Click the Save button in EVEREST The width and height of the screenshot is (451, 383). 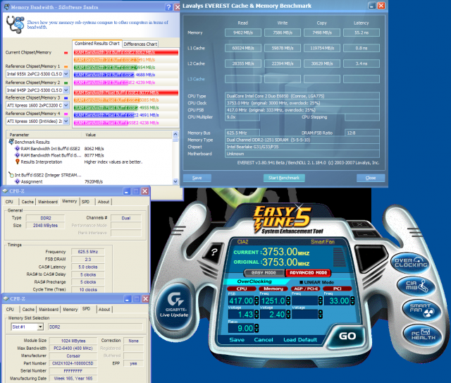pos(197,178)
